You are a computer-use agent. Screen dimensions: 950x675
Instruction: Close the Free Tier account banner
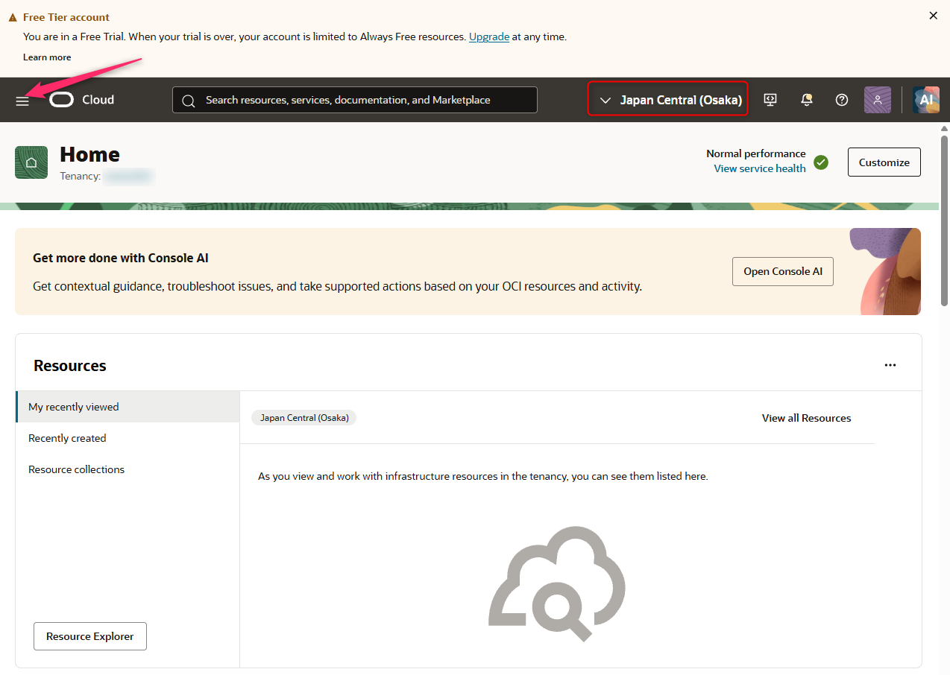point(933,16)
